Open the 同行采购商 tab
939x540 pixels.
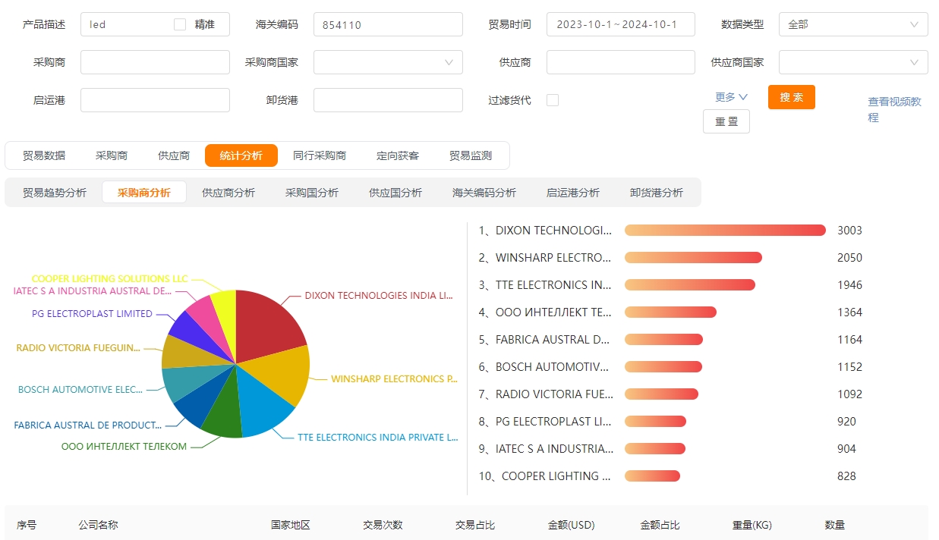[320, 155]
